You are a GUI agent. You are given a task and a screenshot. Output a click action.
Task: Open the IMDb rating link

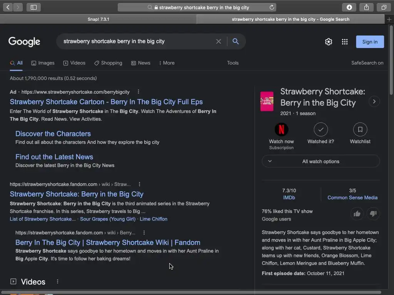click(289, 198)
